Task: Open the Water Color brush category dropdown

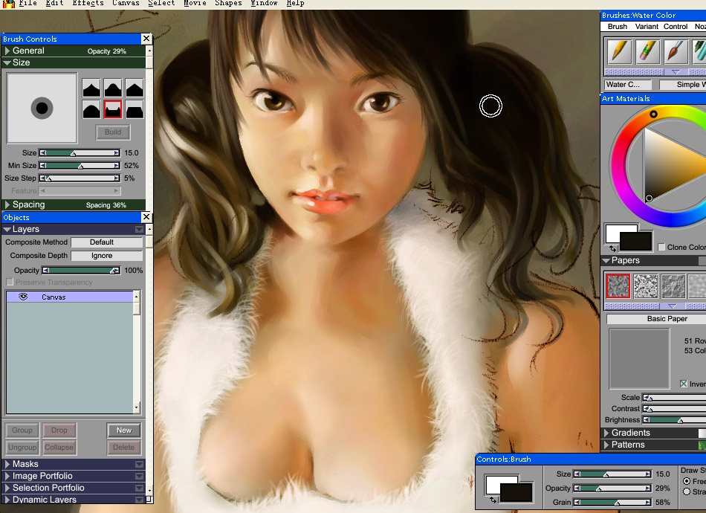Action: [x=629, y=84]
